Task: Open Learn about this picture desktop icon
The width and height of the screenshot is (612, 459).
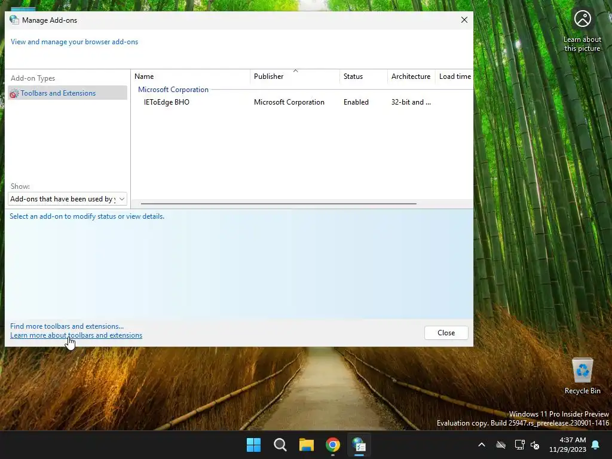Action: tap(582, 31)
